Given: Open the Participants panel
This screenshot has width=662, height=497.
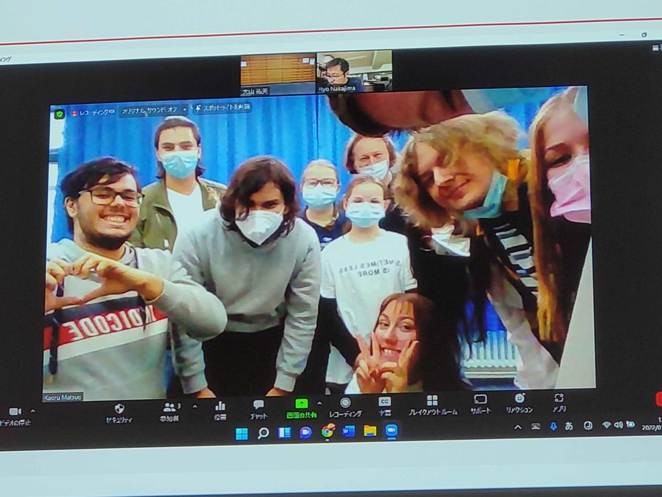Looking at the screenshot, I should coord(170,409).
